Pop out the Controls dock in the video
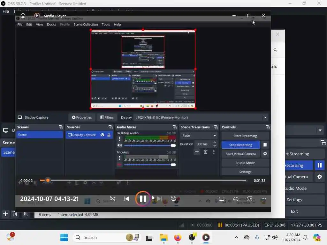This screenshot has height=245, width=327. [267, 127]
